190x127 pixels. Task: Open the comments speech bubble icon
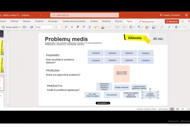coord(182,22)
